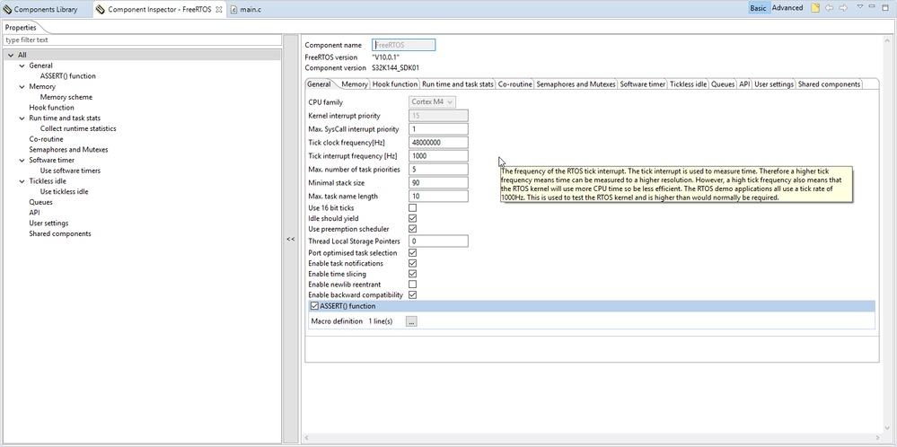Collapse the Software timer tree node
The width and height of the screenshot is (897, 447).
point(22,160)
